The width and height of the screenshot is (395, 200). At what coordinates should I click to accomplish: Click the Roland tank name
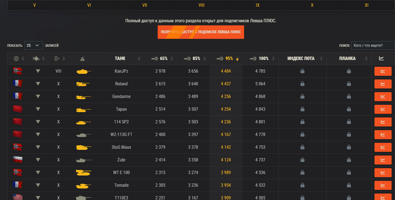click(x=121, y=84)
